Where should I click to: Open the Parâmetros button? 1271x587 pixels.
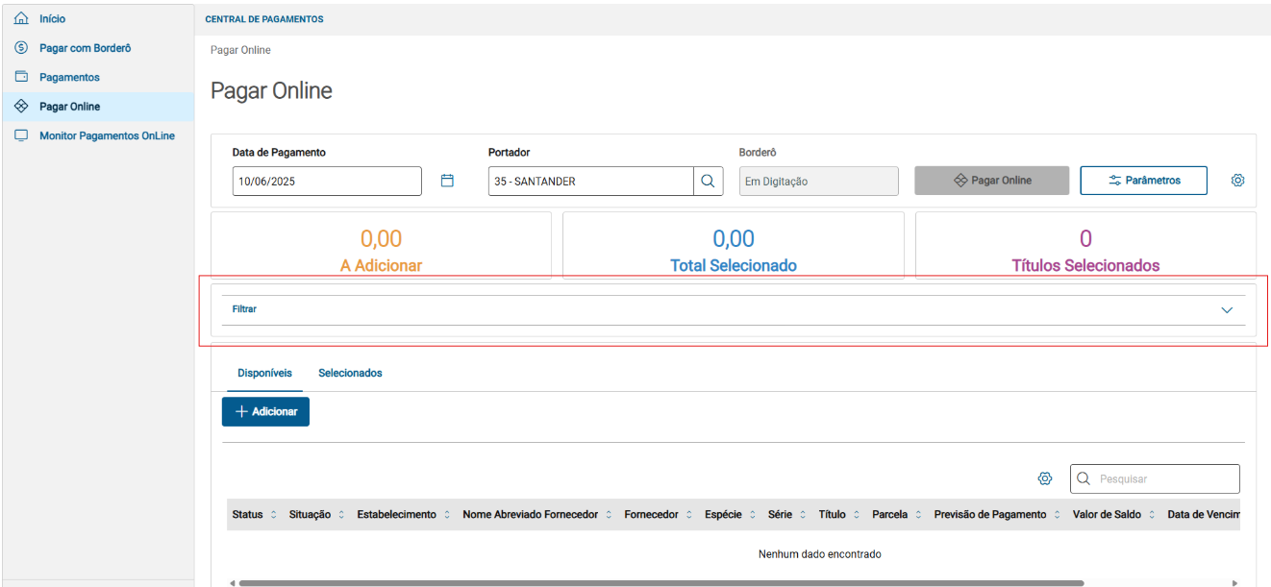1143,181
